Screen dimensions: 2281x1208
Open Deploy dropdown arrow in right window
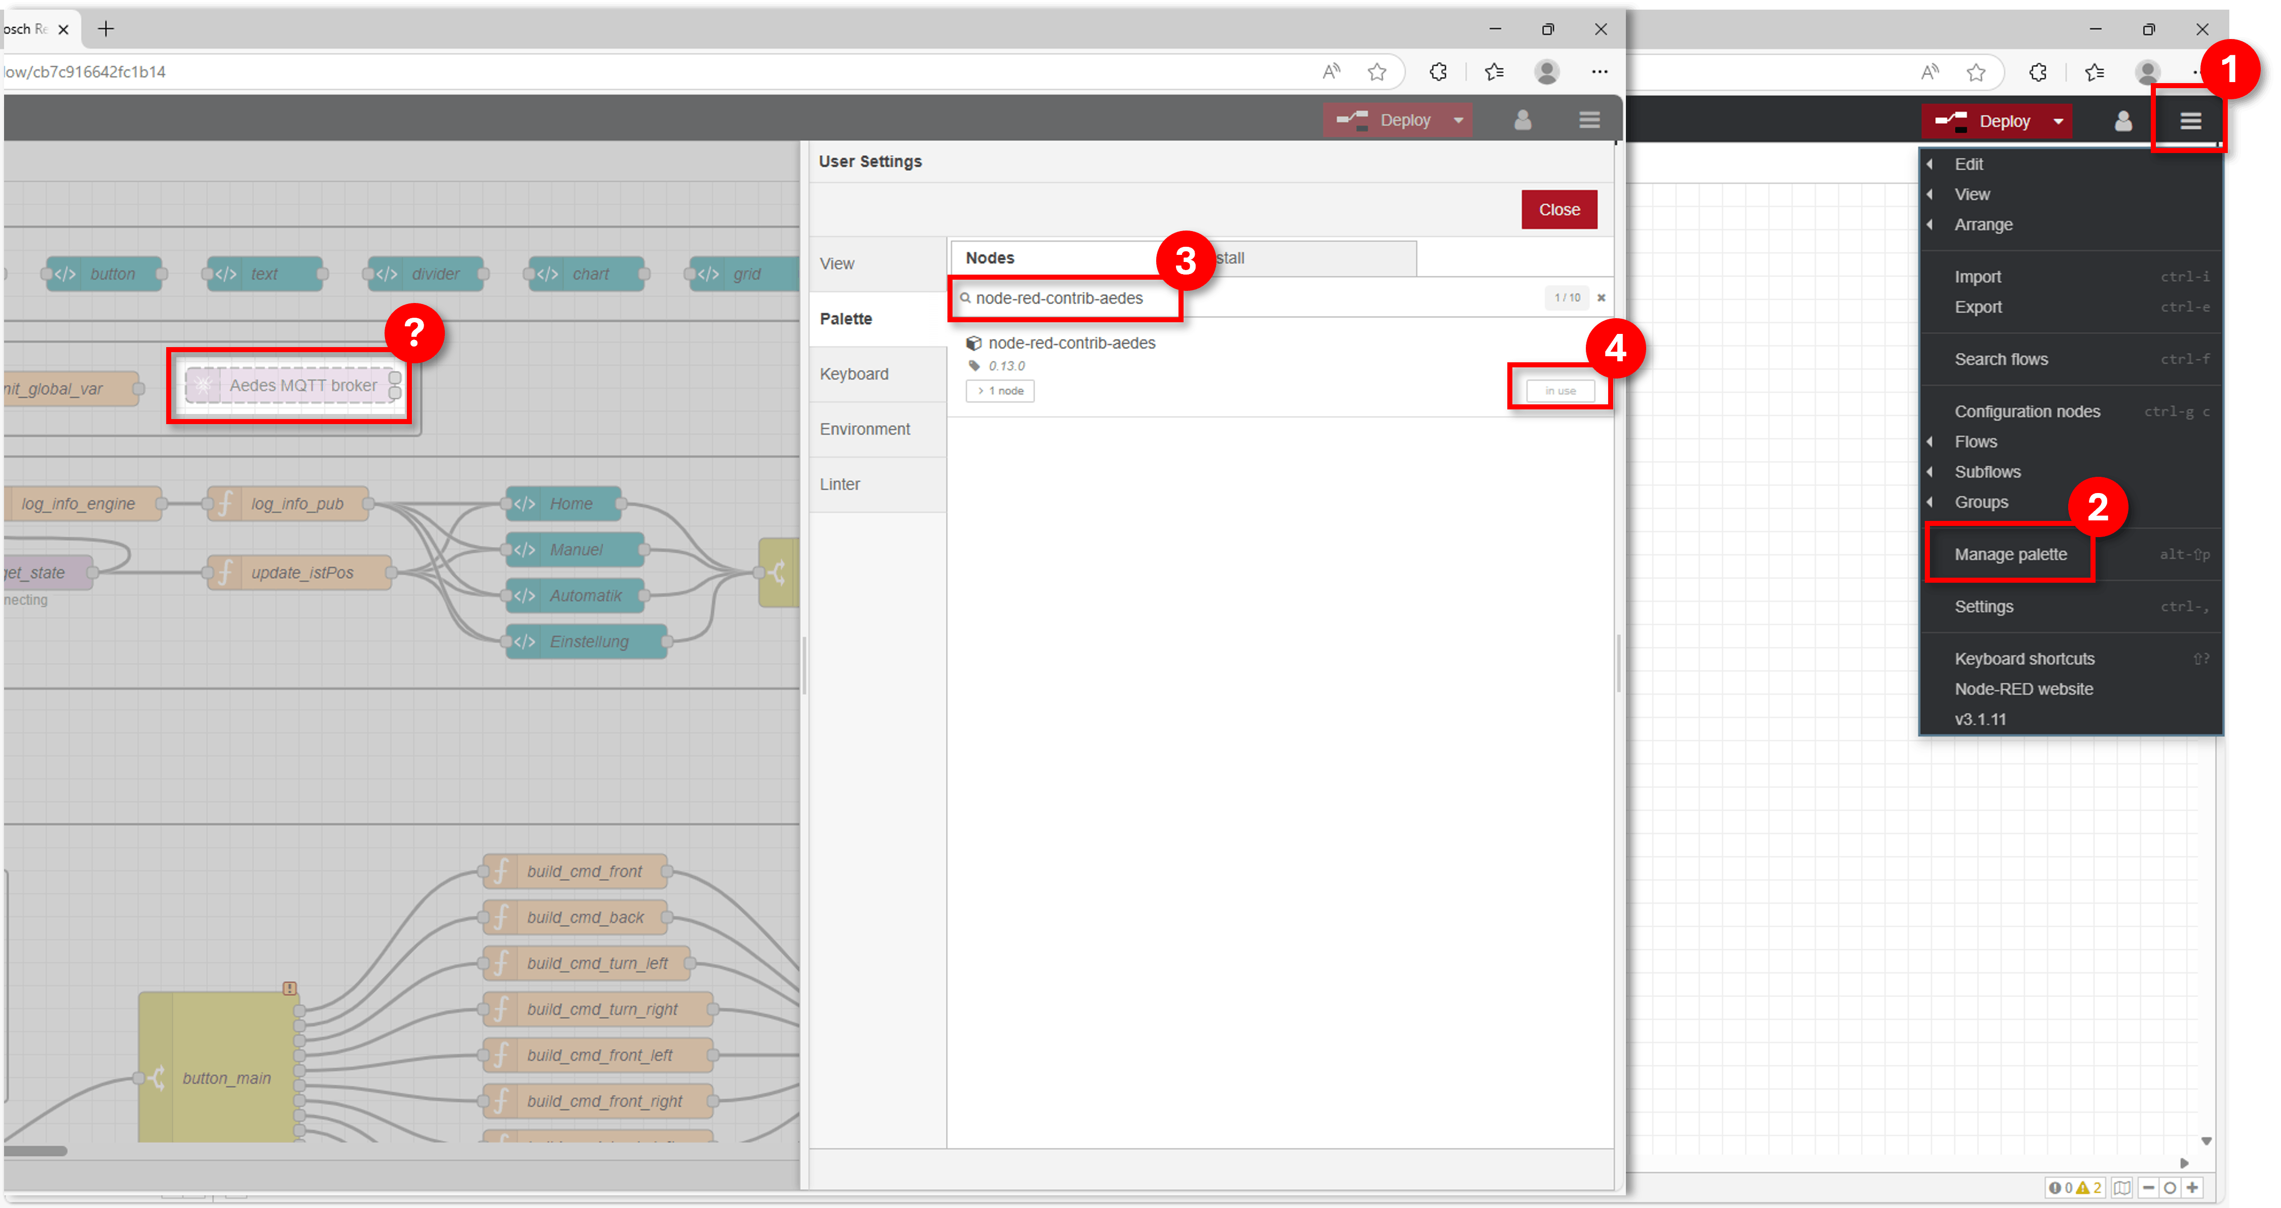(x=2059, y=121)
